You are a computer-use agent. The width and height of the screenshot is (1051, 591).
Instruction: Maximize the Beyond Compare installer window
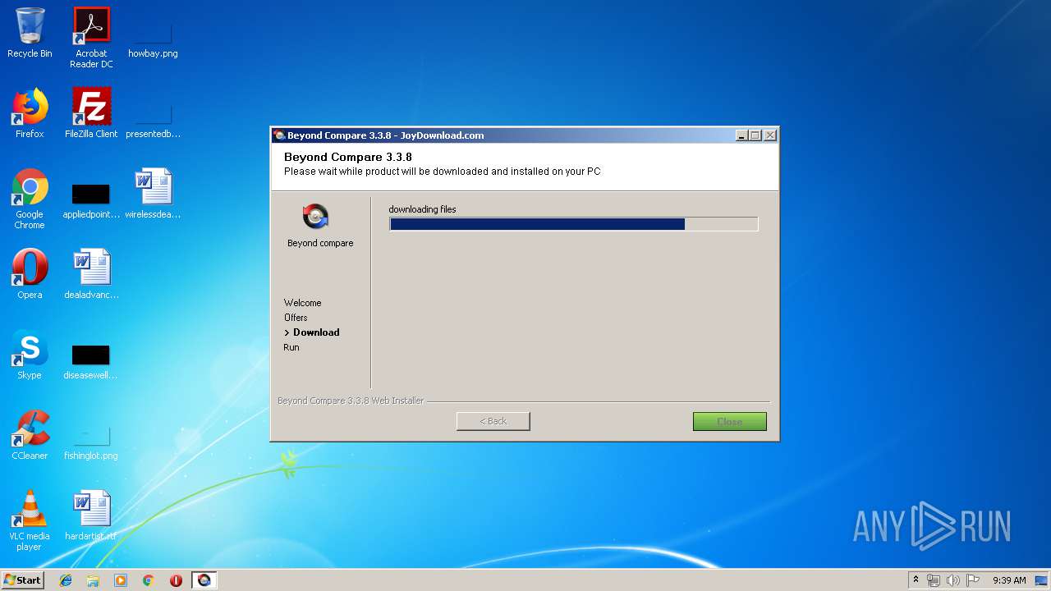point(755,135)
